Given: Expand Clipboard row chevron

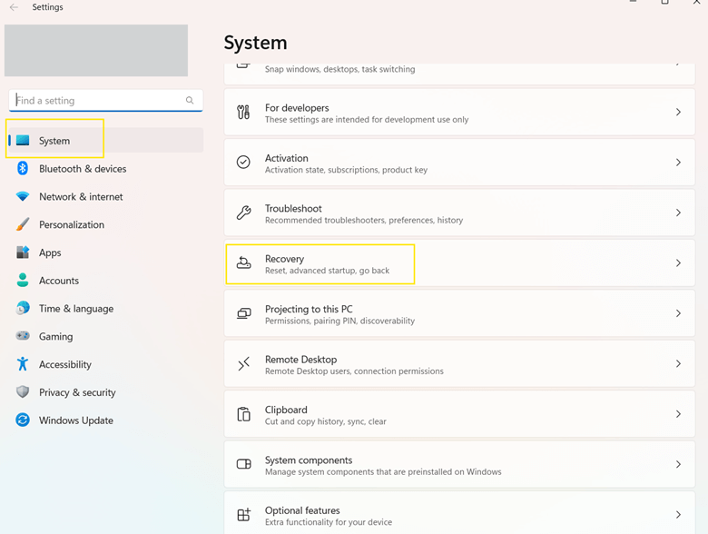Looking at the screenshot, I should [678, 414].
